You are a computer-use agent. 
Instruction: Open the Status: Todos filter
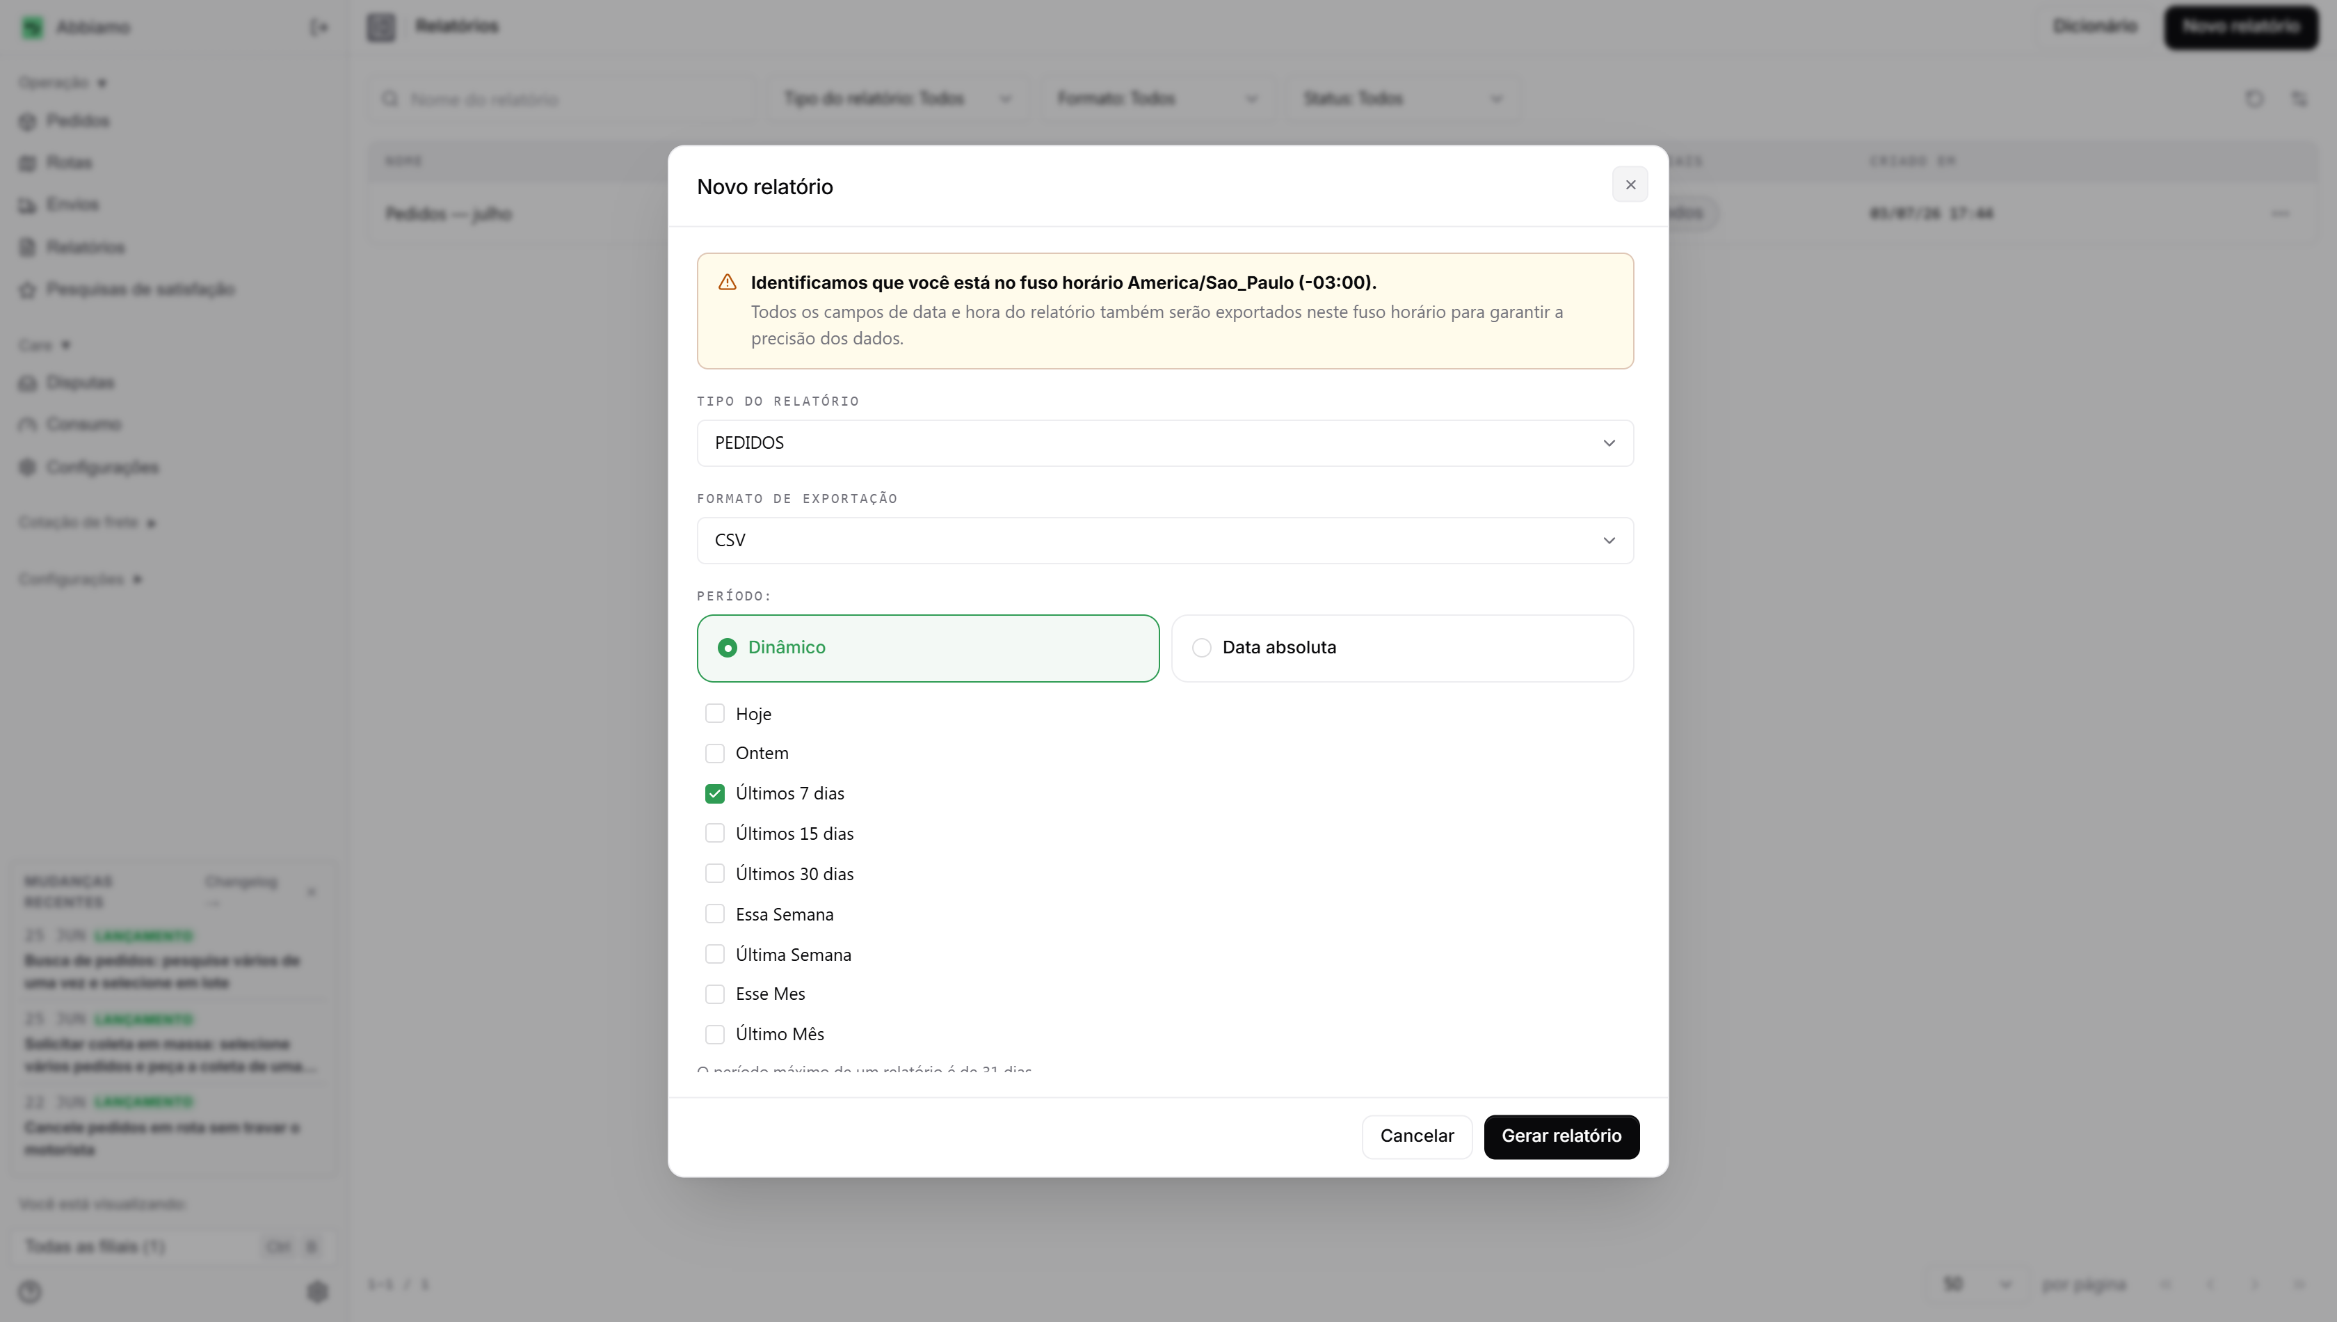pyautogui.click(x=1402, y=99)
